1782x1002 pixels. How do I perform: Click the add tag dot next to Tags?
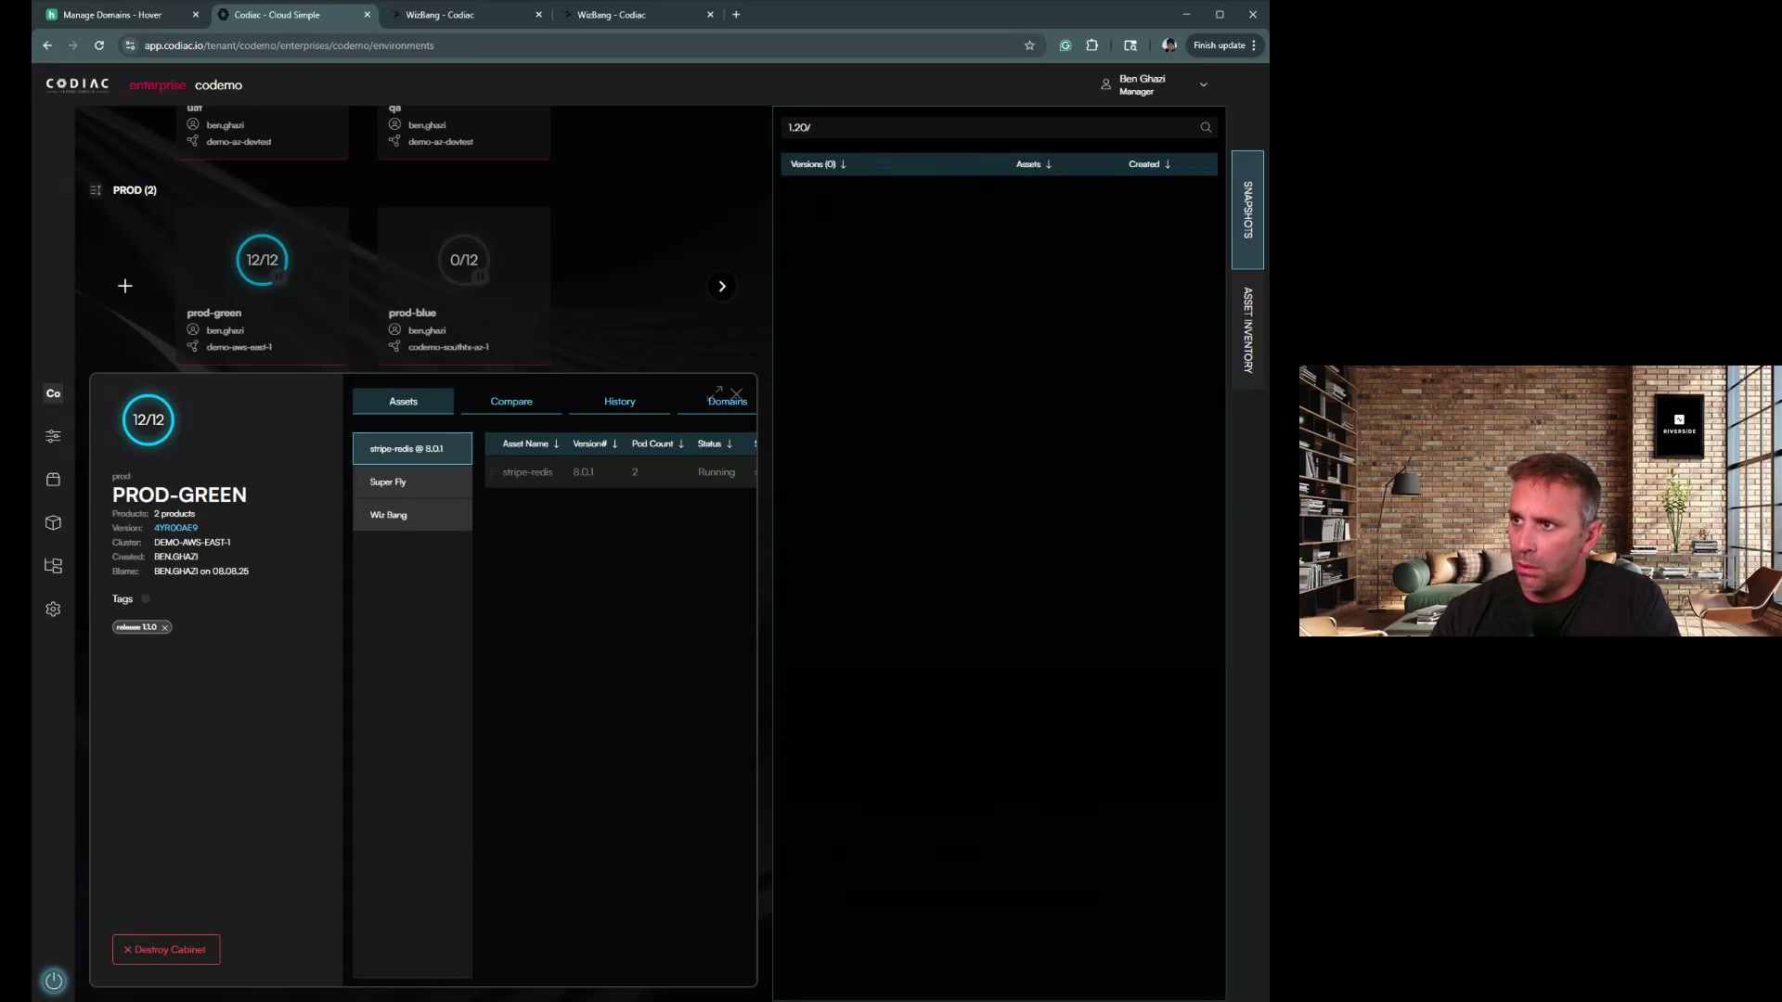click(146, 599)
